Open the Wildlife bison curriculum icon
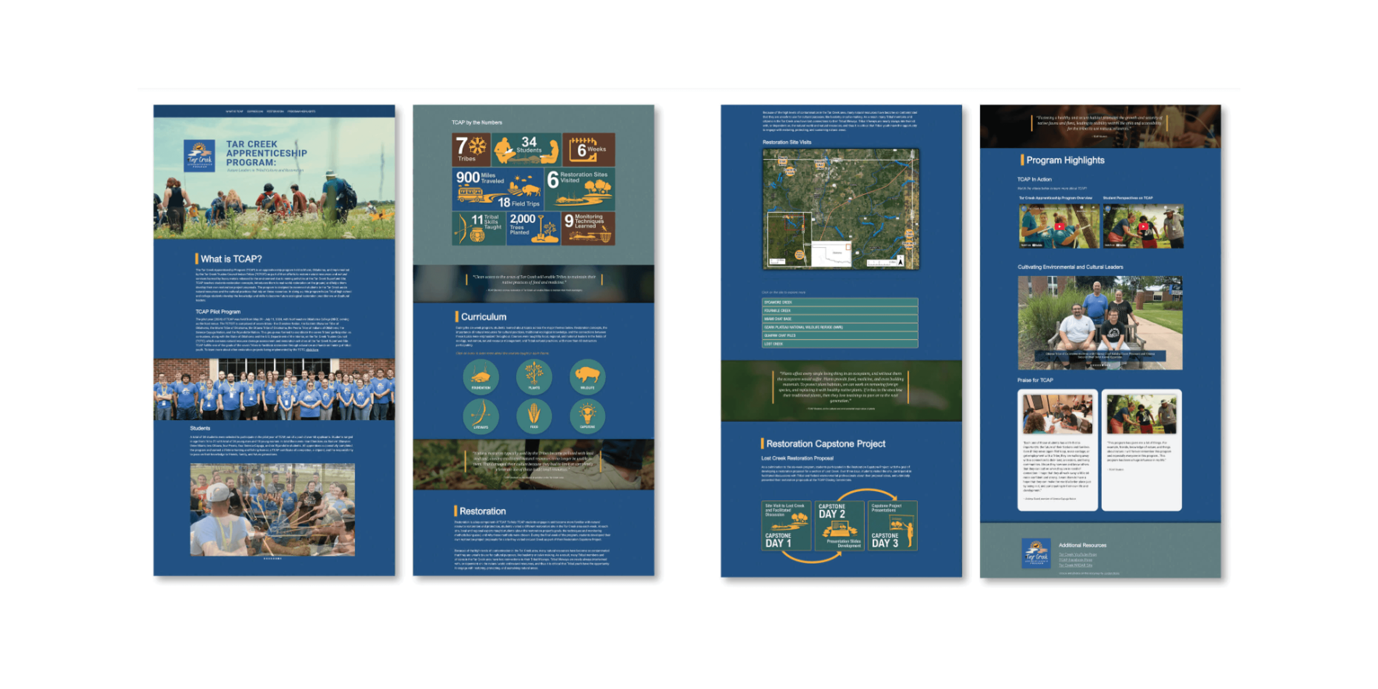1378x689 pixels. click(x=587, y=377)
